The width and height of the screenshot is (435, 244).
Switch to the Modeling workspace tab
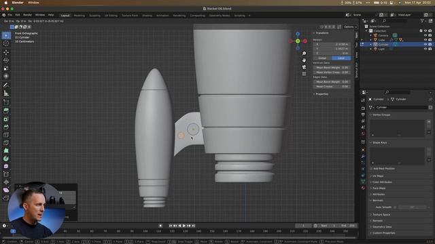80,16
